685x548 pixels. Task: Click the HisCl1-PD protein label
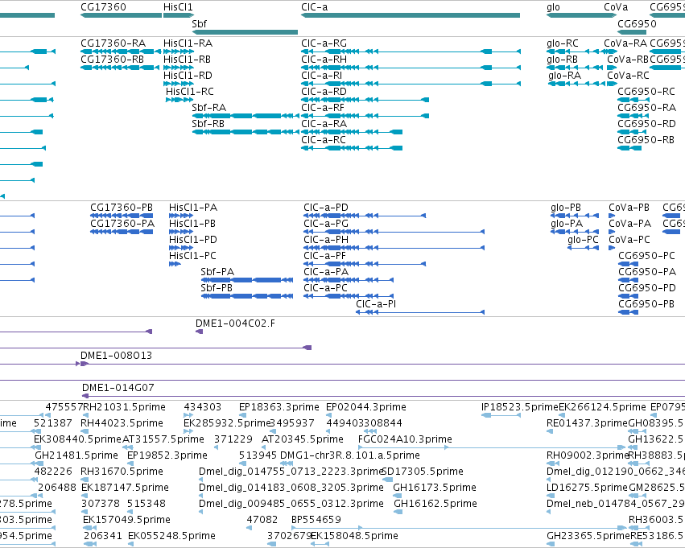pos(193,240)
